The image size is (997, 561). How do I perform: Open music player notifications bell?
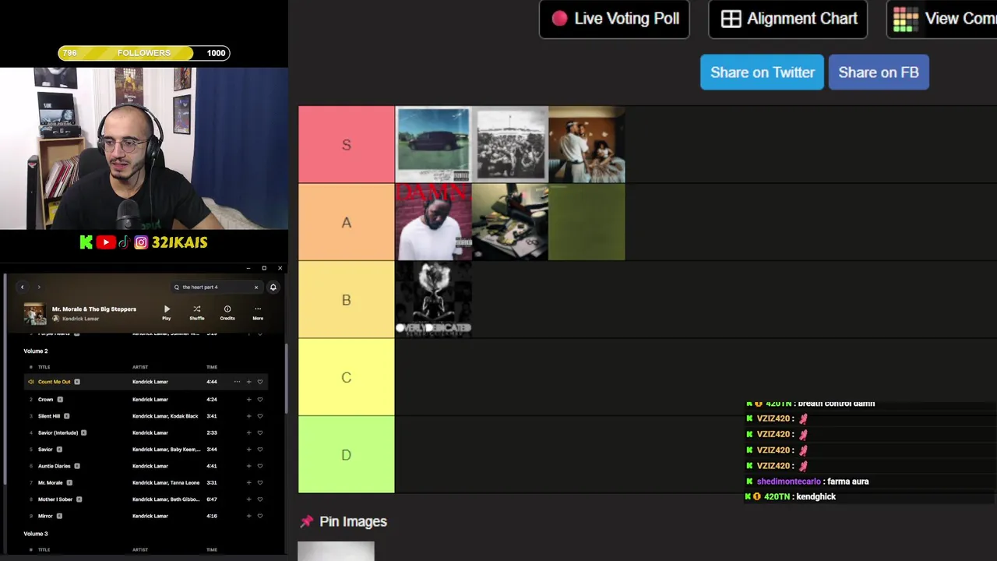click(x=273, y=288)
